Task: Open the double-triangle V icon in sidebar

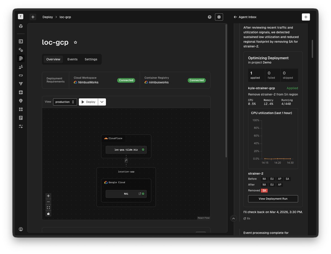Action: 21,84
